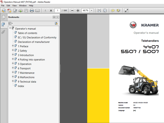Image resolution: width=164 pixels, height=123 pixels.
Task: Open the Attachments paperclip panel
Action: coord(3,32)
